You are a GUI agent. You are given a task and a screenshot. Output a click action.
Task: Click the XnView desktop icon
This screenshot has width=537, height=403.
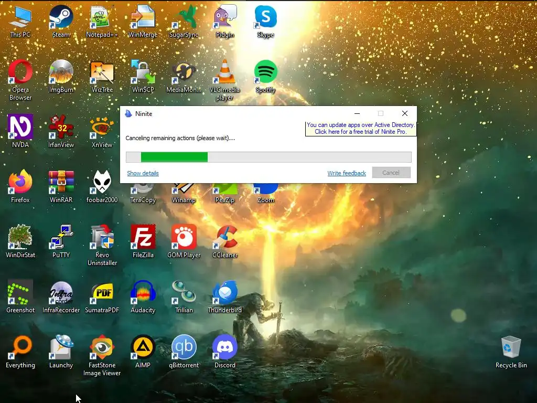(102, 131)
